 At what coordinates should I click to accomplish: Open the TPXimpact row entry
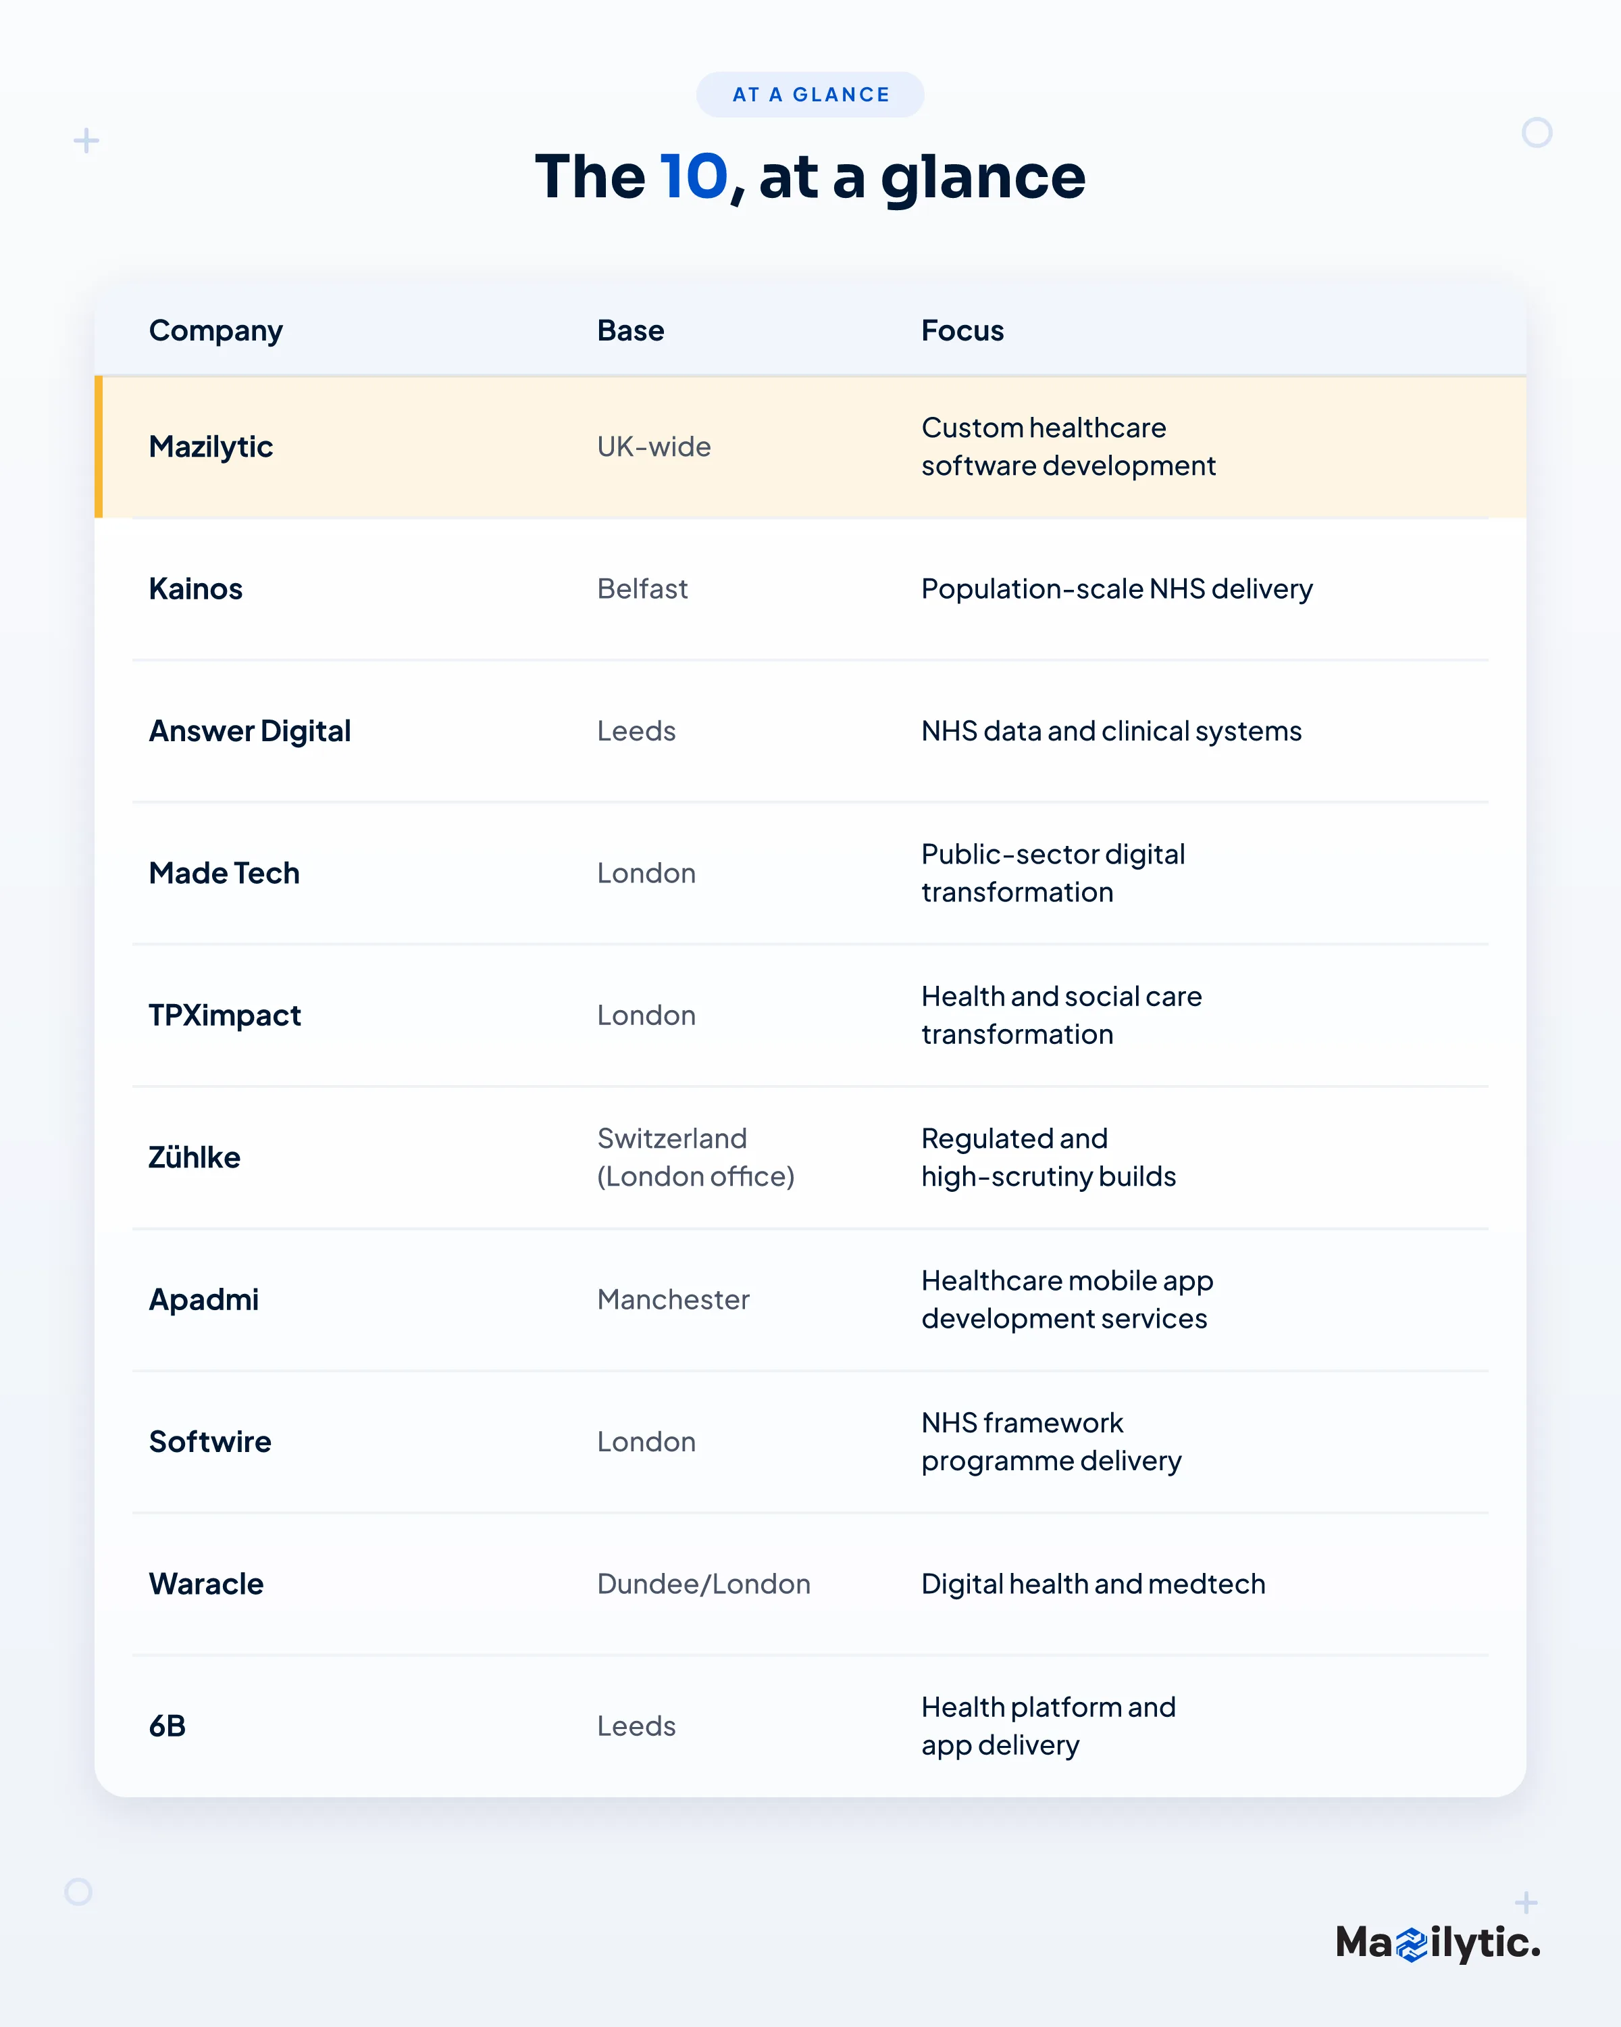click(225, 1016)
